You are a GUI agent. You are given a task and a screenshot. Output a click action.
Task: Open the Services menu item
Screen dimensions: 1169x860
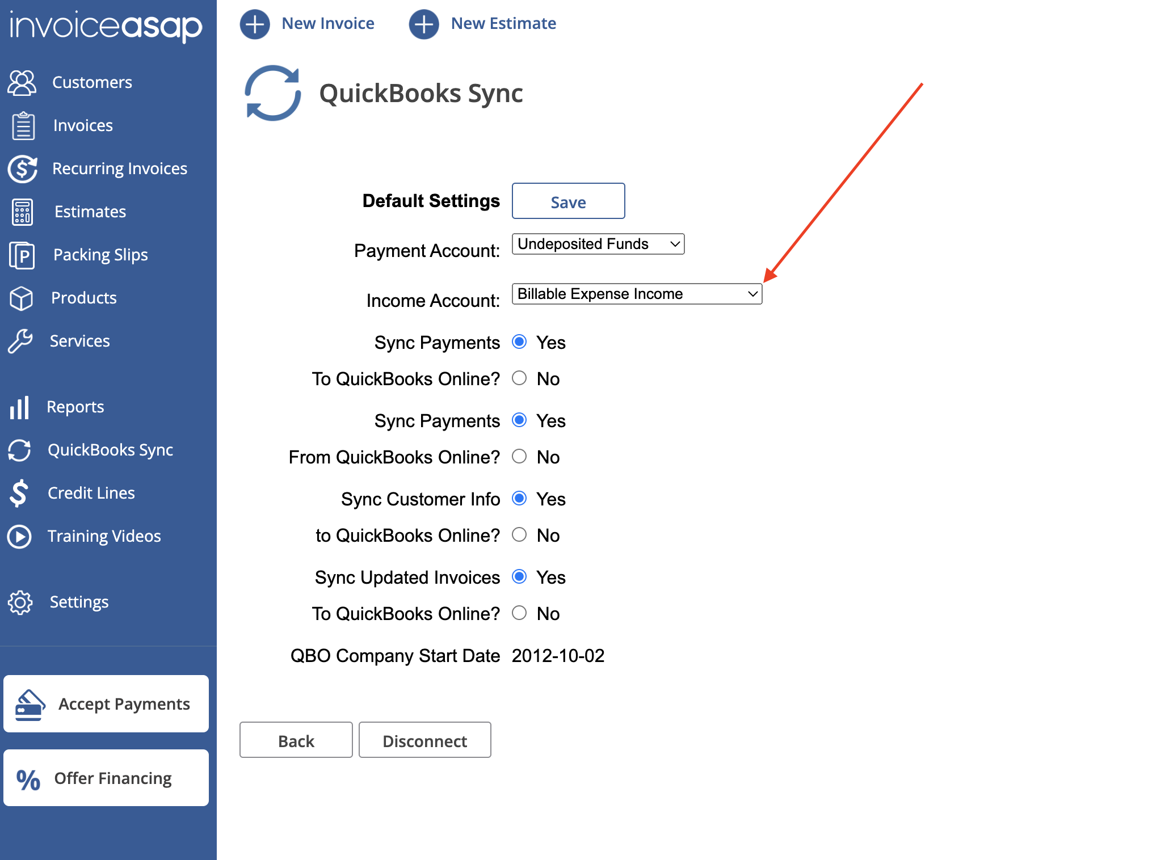pos(80,341)
